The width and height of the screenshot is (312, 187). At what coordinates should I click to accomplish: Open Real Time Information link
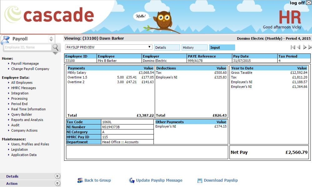pyautogui.click(x=28, y=109)
